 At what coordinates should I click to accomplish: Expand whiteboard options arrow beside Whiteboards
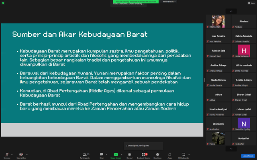click(189, 154)
